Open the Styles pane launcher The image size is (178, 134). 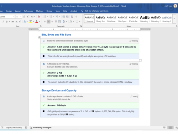[177, 26]
